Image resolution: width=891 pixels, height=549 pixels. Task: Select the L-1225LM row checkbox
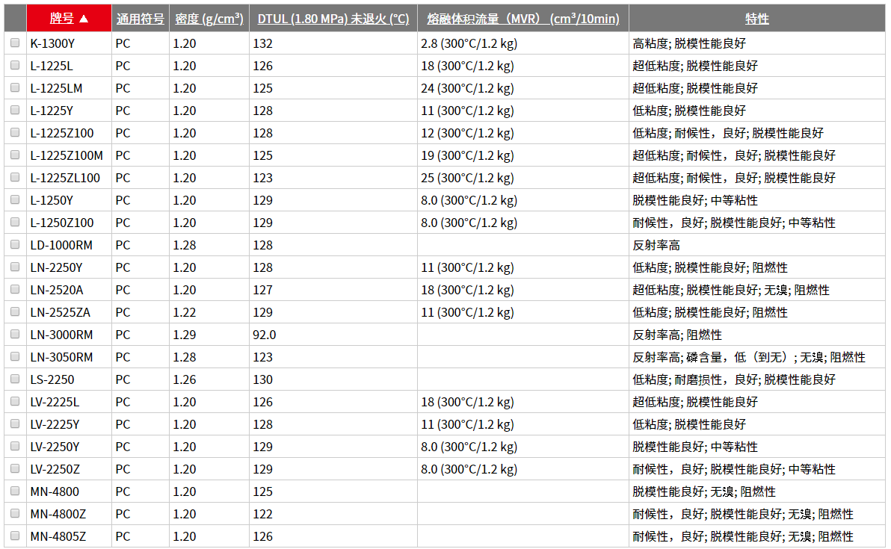[x=15, y=88]
